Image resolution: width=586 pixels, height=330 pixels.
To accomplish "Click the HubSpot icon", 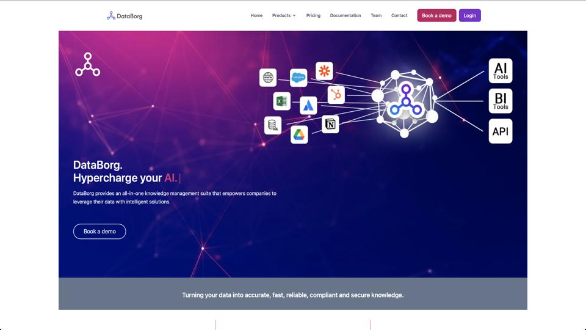I will (x=336, y=95).
